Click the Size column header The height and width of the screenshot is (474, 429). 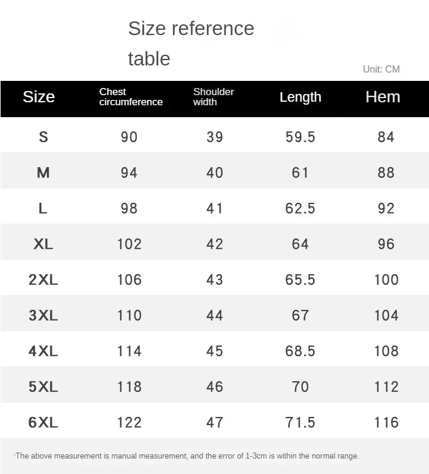pyautogui.click(x=39, y=97)
